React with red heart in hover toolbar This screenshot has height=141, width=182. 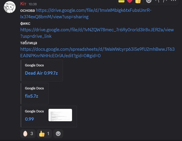tap(130, 1)
